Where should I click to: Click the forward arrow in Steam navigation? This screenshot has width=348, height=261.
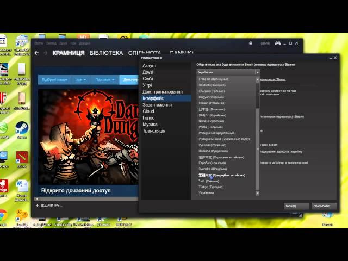(46, 53)
